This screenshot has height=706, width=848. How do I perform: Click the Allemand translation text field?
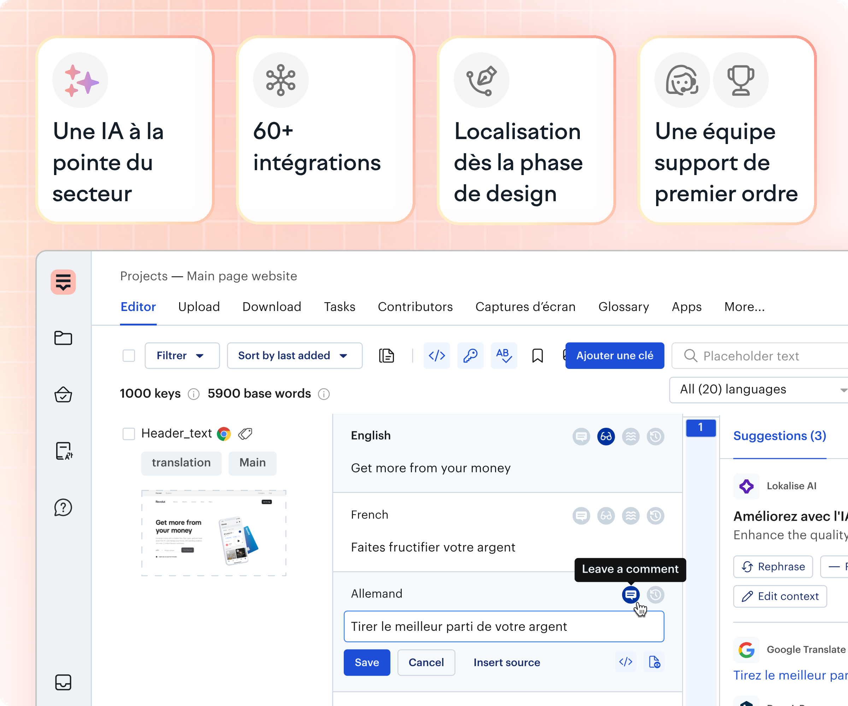[503, 626]
